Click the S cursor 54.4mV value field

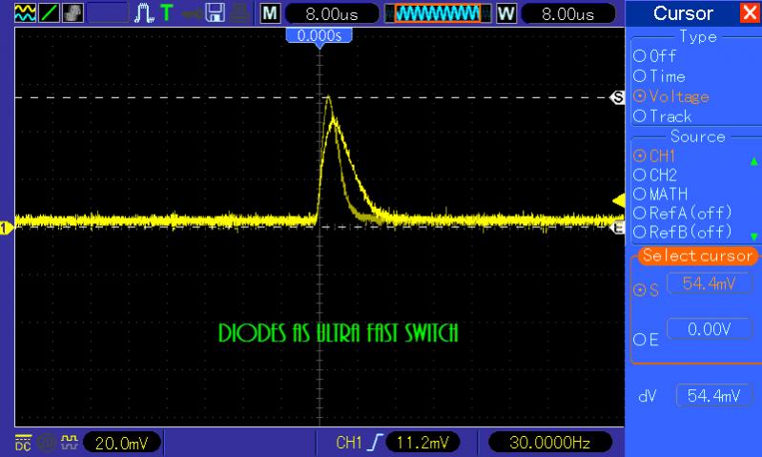[x=709, y=283]
